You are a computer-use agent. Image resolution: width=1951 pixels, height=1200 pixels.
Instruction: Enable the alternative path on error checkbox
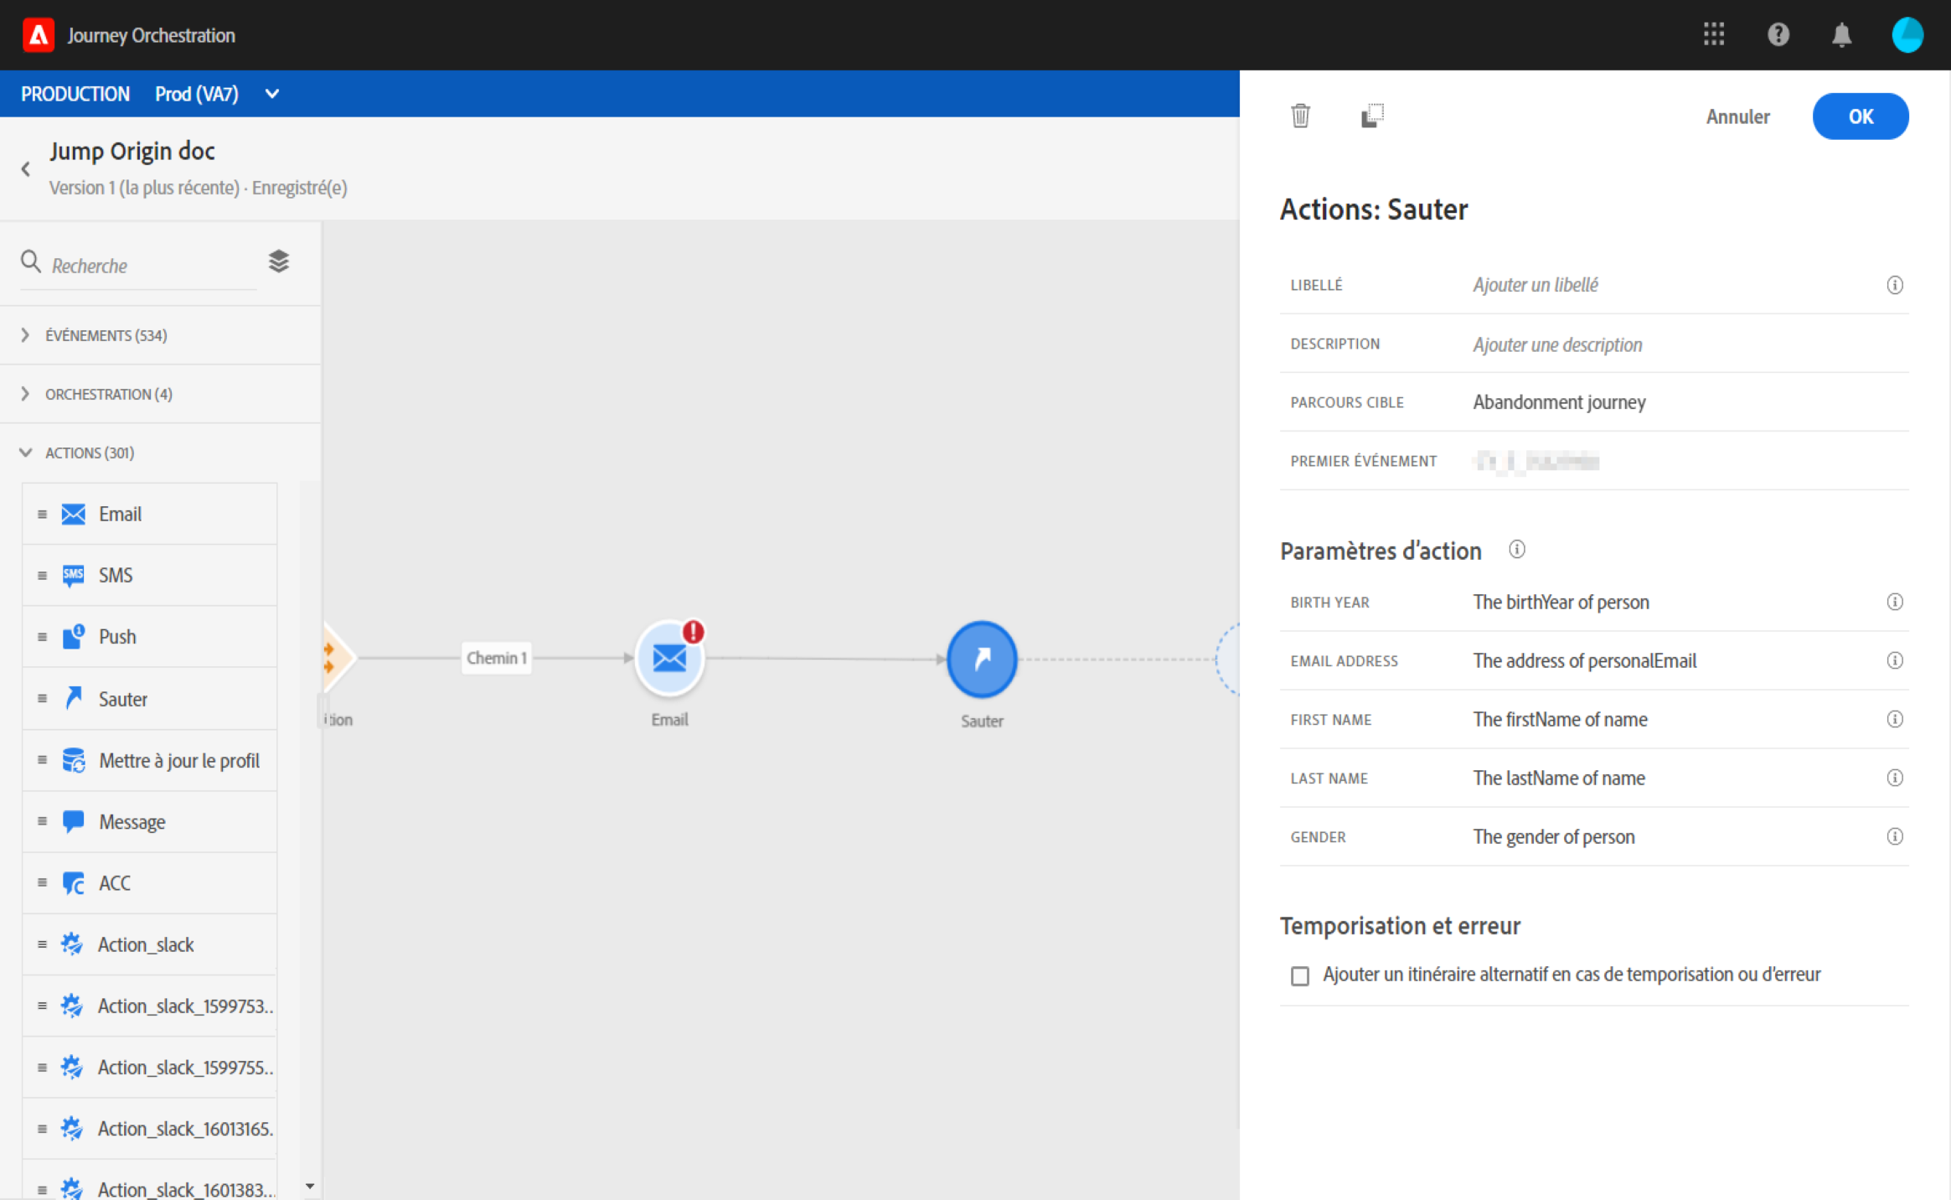click(x=1299, y=975)
